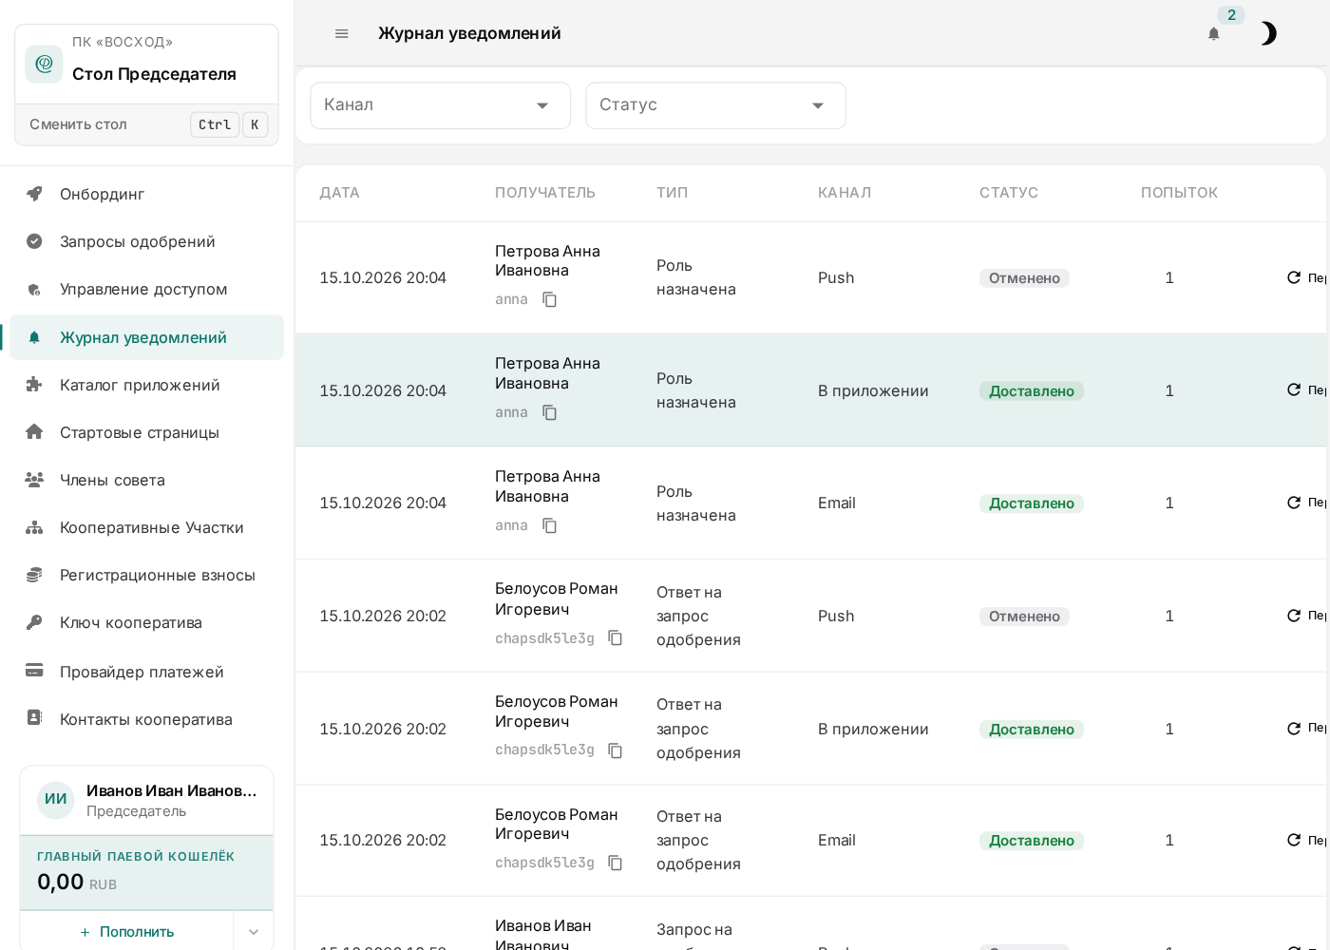Open the notifications bell icon
The width and height of the screenshot is (1330, 950).
[1213, 33]
